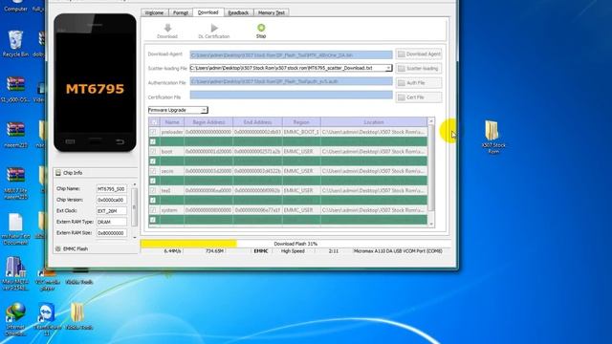Click the partition table scroll-down arrow
This screenshot has width=612, height=344.
(431, 224)
